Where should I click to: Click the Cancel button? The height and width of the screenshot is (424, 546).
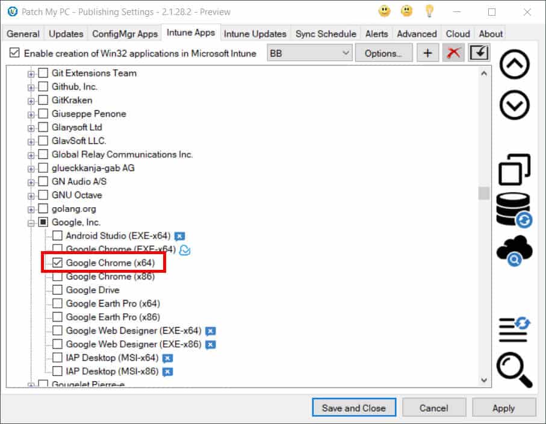(434, 408)
